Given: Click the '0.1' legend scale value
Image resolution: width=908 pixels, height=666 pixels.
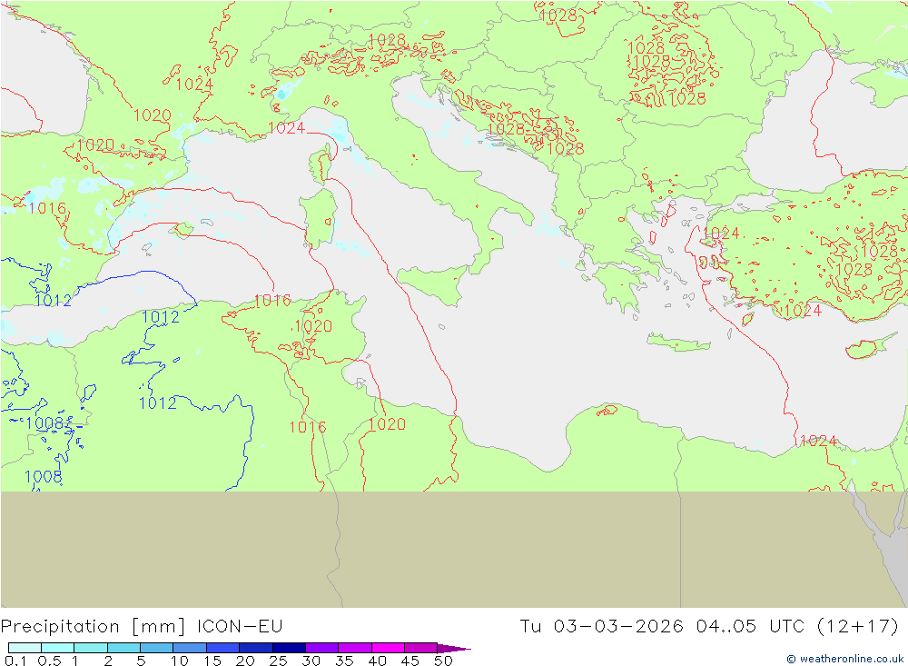Looking at the screenshot, I should [15, 661].
